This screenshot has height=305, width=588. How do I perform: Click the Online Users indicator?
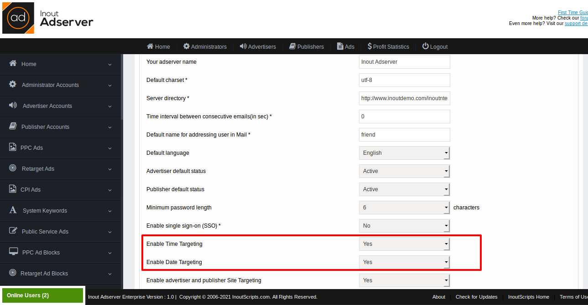(x=27, y=295)
